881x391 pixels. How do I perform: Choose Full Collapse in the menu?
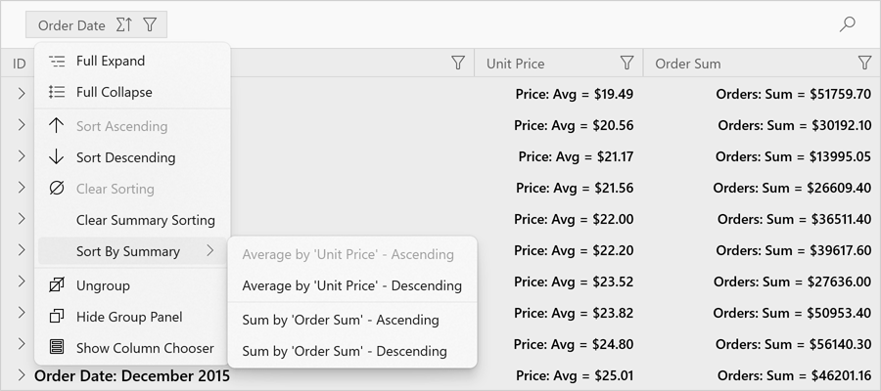point(114,92)
